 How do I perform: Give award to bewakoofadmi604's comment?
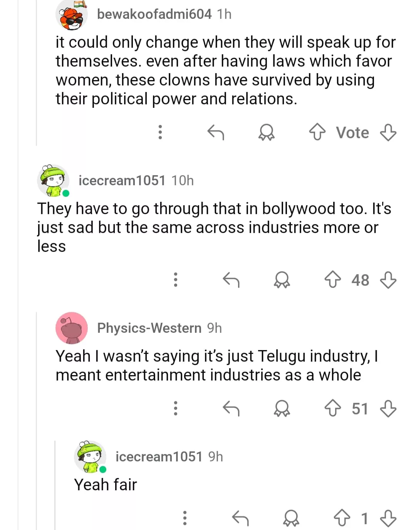tap(266, 132)
